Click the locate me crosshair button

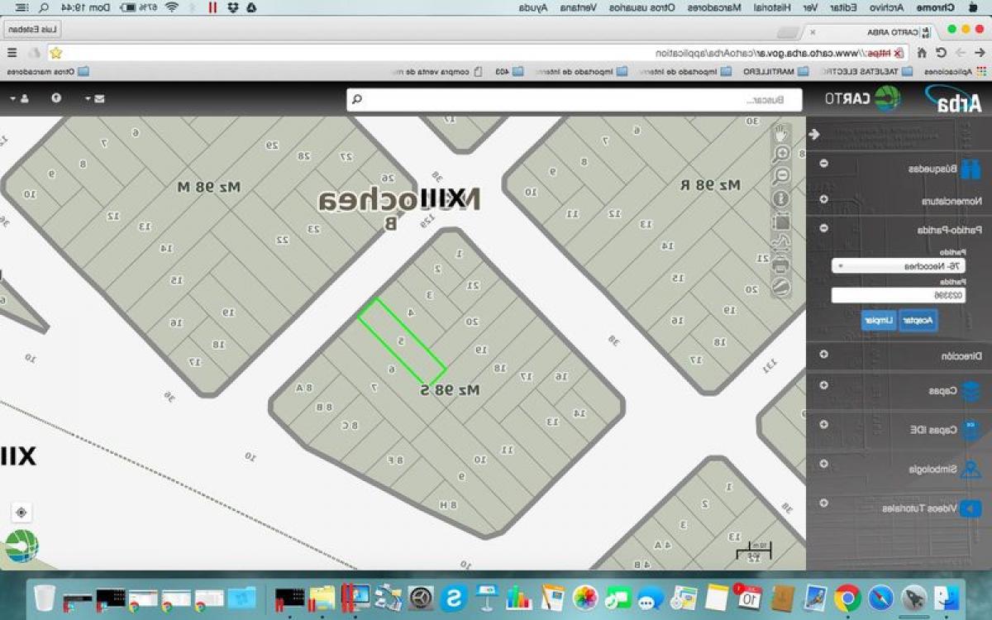pos(21,513)
